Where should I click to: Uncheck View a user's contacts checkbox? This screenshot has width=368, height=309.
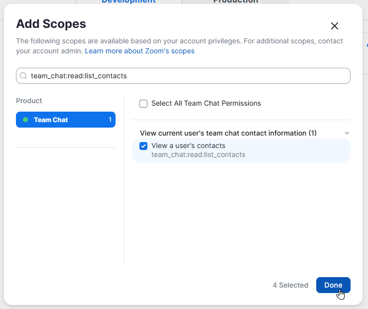[143, 146]
